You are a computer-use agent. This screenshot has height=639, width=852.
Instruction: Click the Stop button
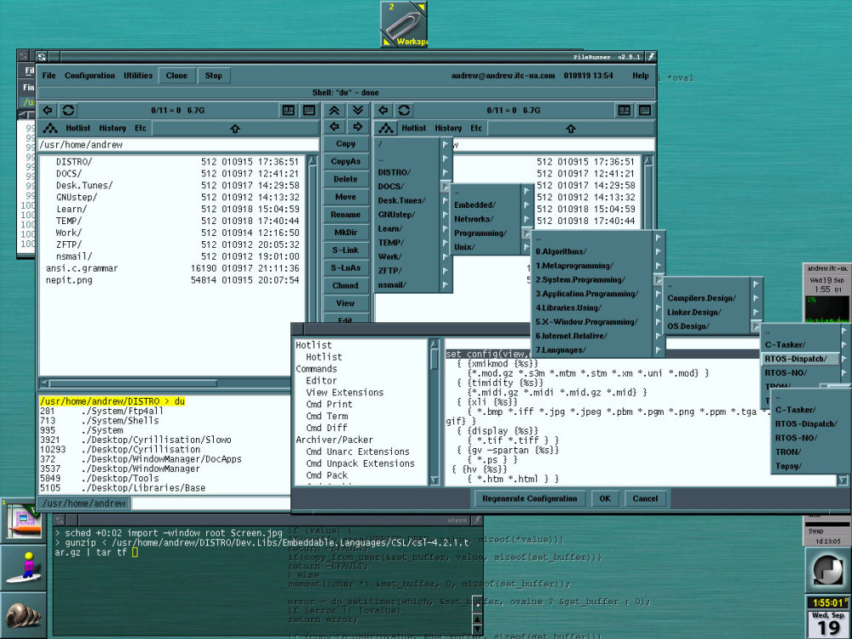pos(214,76)
